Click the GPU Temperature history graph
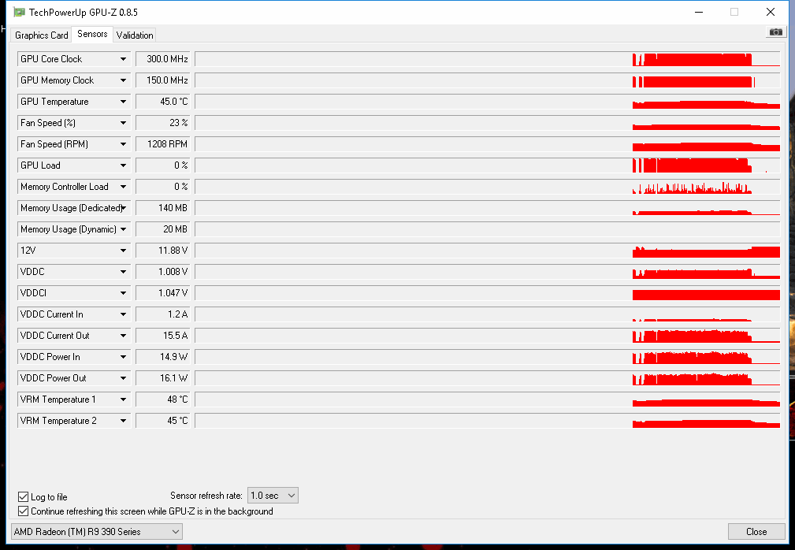Image resolution: width=795 pixels, height=550 pixels. pyautogui.click(x=488, y=102)
